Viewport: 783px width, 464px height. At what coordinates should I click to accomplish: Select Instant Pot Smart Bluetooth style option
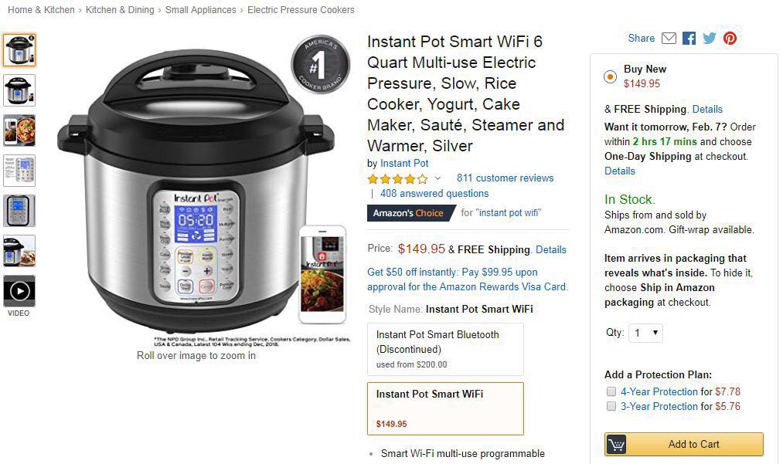(x=445, y=349)
